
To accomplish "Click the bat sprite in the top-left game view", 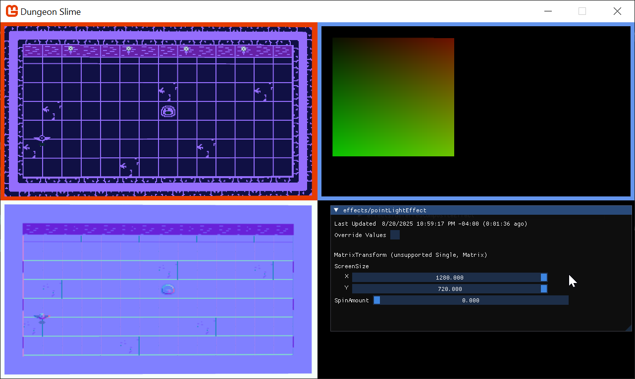I will point(42,139).
